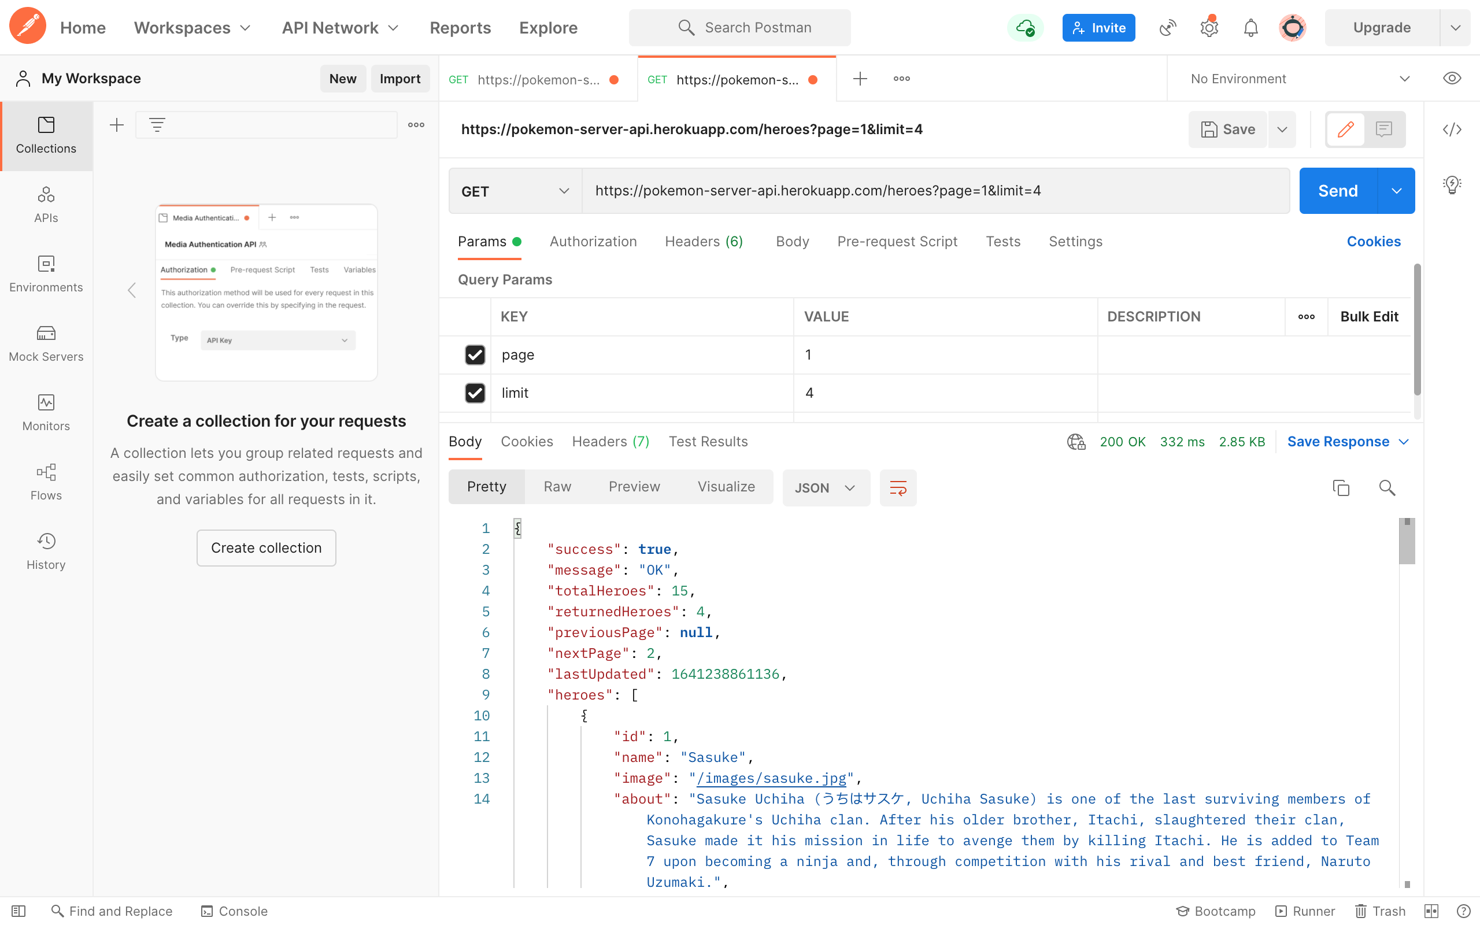Open the Mock Servers sidebar panel

[x=46, y=343]
